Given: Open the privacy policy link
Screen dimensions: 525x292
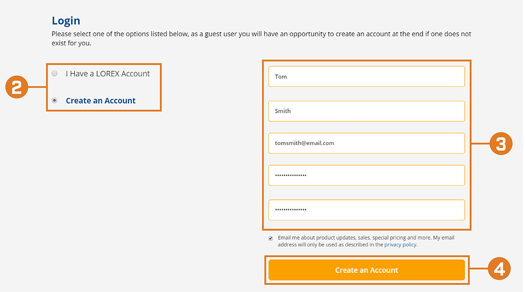Looking at the screenshot, I should [401, 245].
